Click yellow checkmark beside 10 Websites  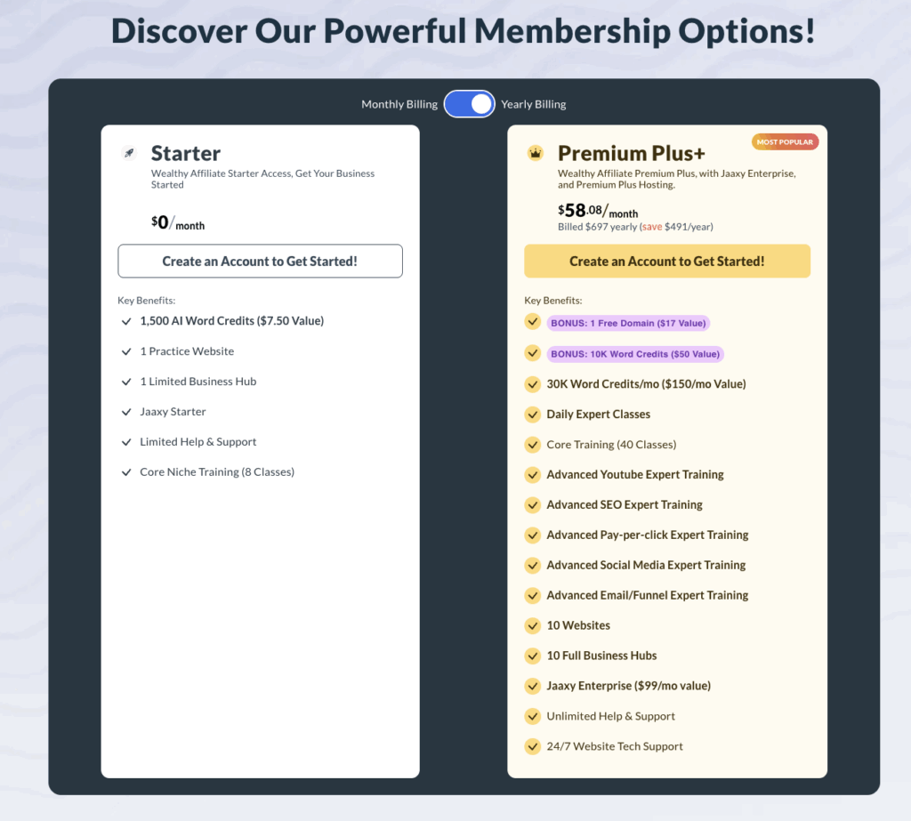pos(532,625)
